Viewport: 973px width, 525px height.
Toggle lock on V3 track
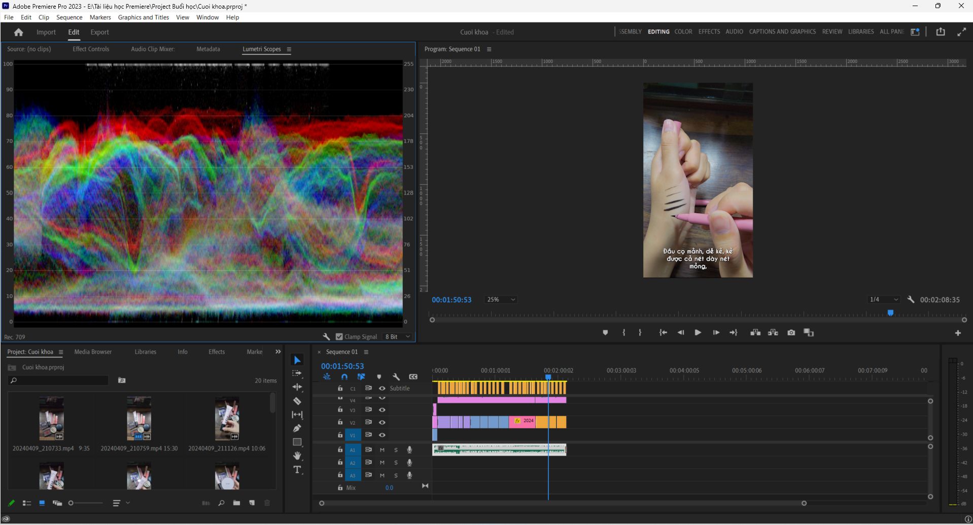(340, 409)
